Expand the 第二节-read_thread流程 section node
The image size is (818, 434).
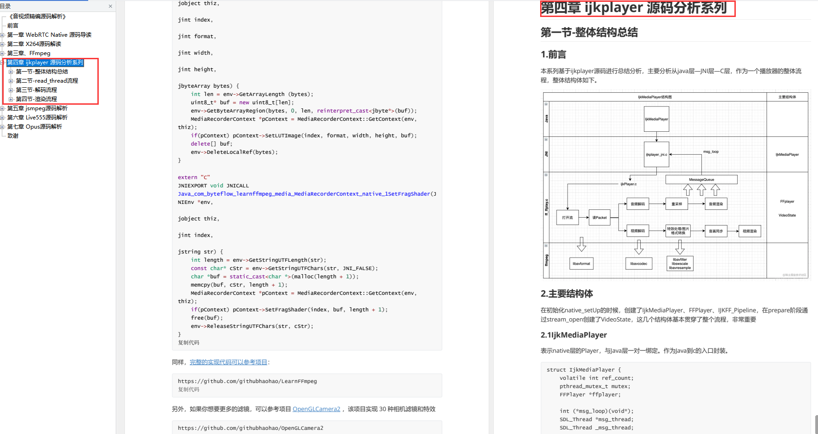coord(11,81)
